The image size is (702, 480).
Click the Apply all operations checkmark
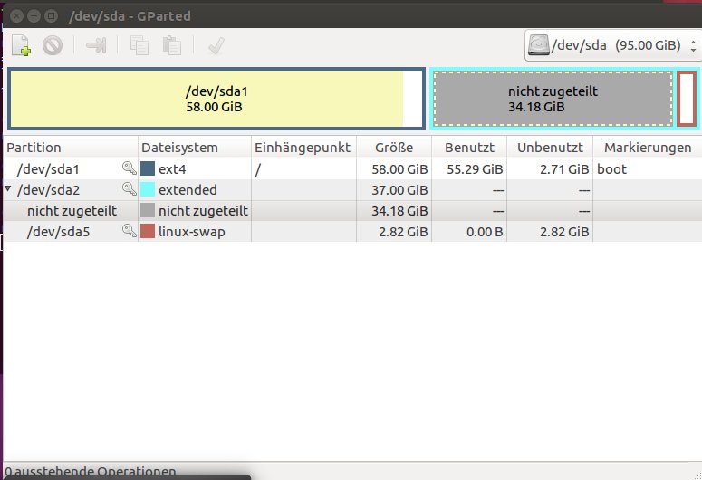tap(216, 45)
